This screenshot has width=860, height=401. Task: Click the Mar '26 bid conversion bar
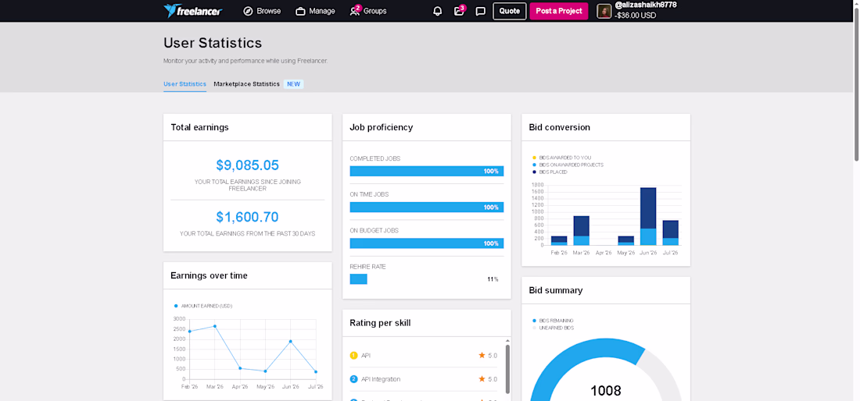(x=582, y=230)
